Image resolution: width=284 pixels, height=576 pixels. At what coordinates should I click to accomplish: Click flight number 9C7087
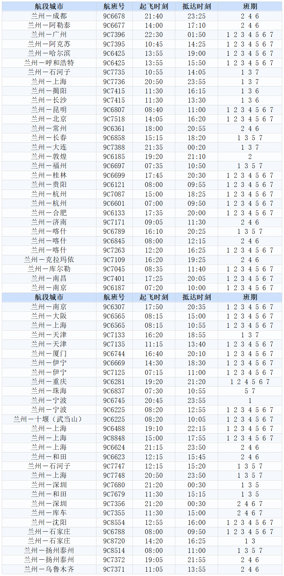[114, 194]
